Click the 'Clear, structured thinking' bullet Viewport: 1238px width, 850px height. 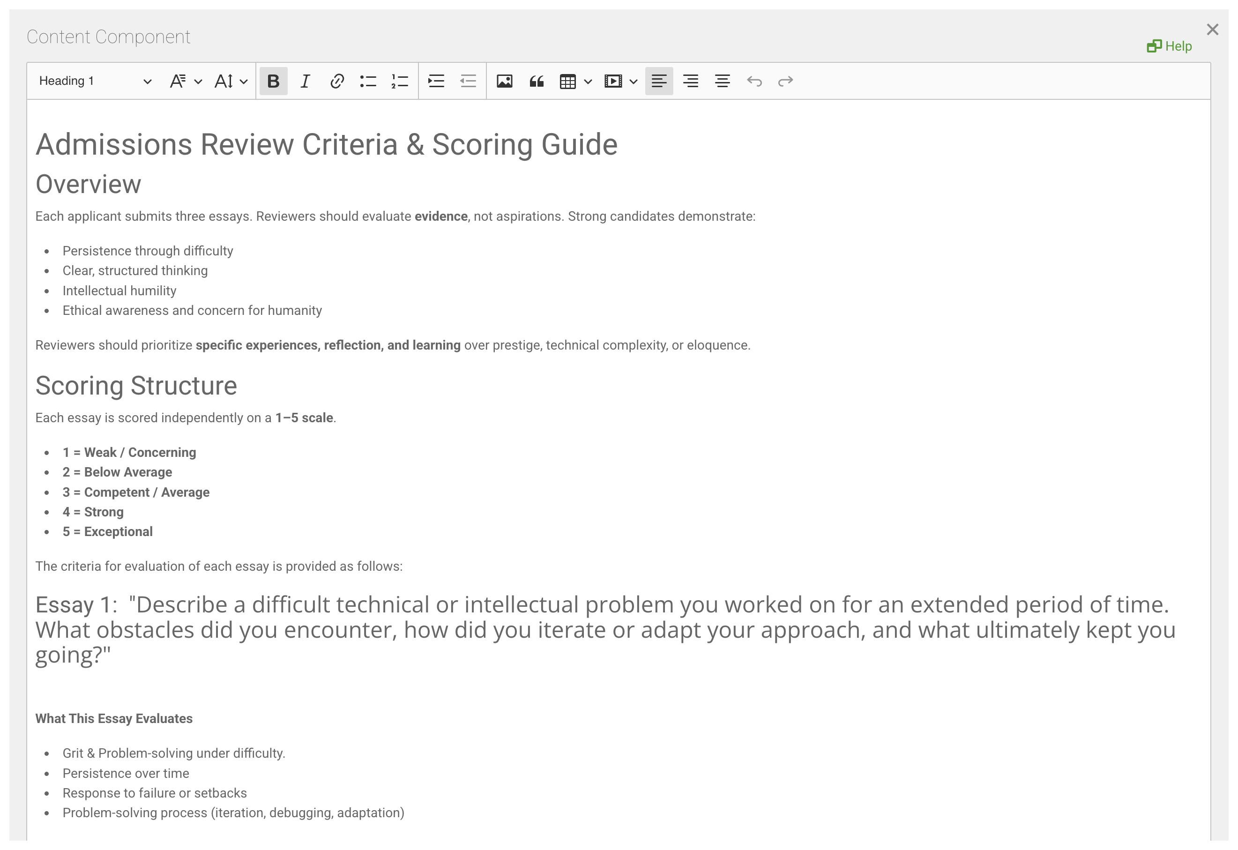point(135,270)
